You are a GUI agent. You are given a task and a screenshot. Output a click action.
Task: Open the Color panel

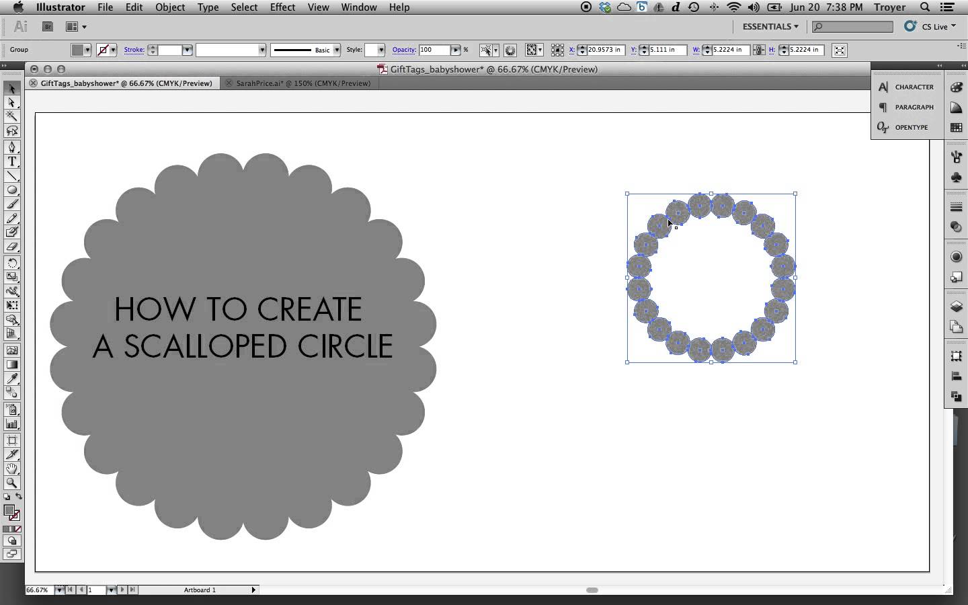click(x=956, y=87)
